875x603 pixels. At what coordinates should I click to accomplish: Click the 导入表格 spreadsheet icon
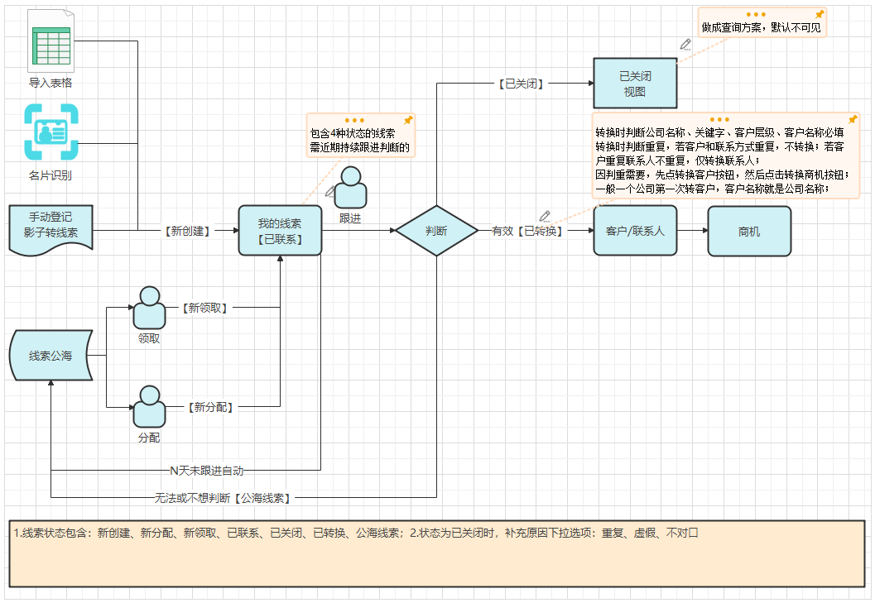50,42
